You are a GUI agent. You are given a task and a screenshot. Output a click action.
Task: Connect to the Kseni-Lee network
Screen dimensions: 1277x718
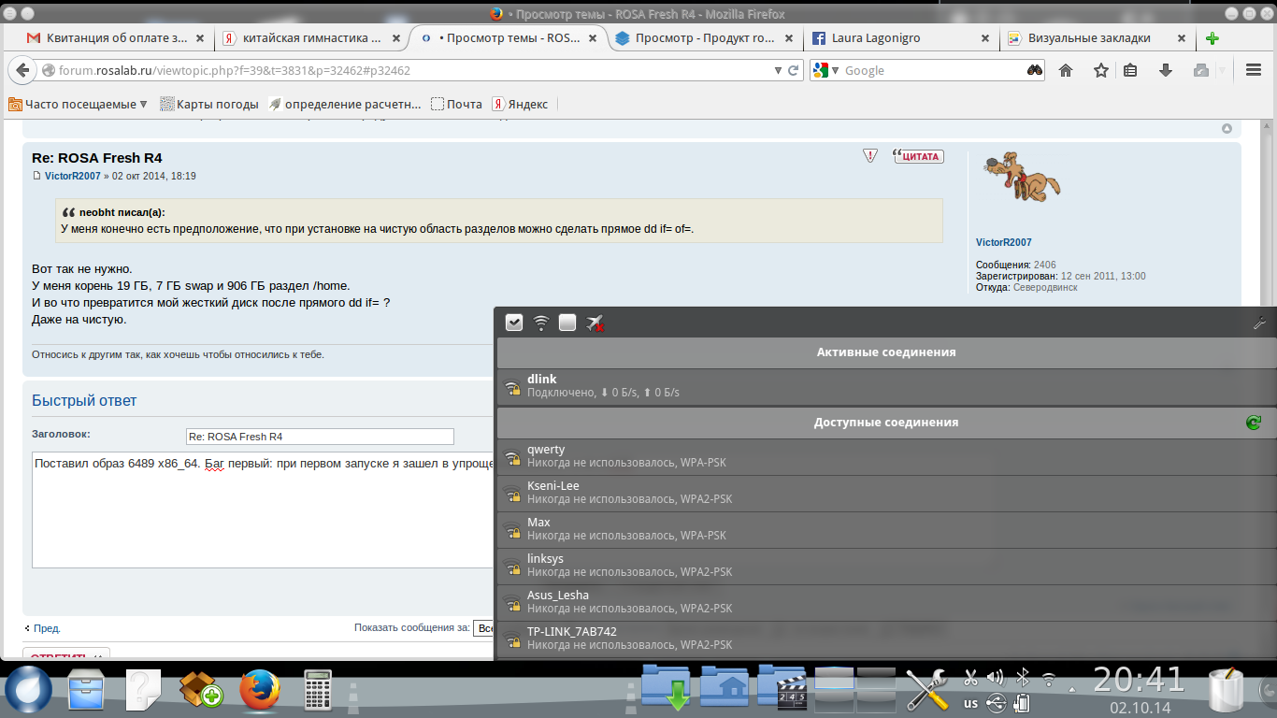[886, 493]
